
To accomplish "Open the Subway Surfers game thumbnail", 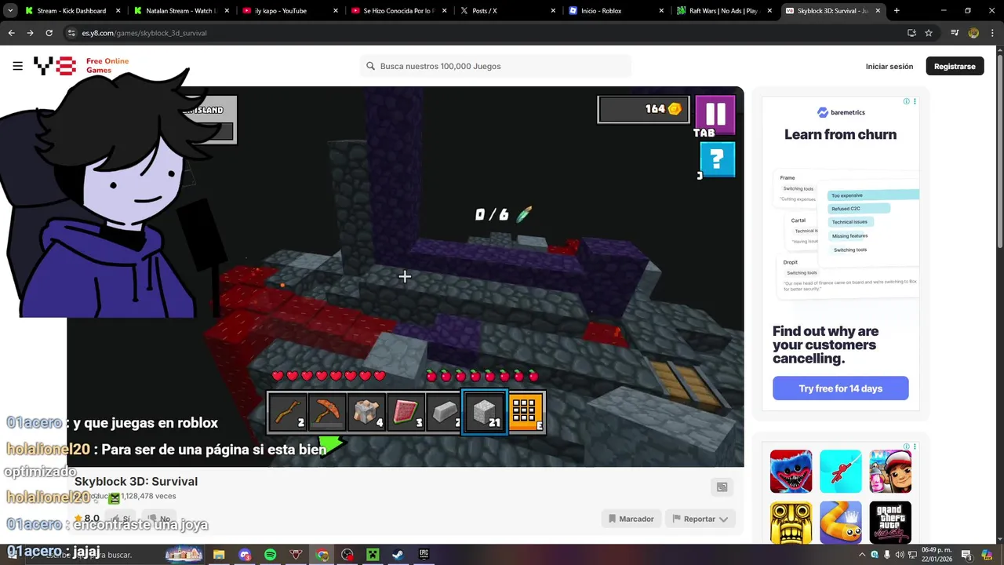I will pyautogui.click(x=890, y=471).
